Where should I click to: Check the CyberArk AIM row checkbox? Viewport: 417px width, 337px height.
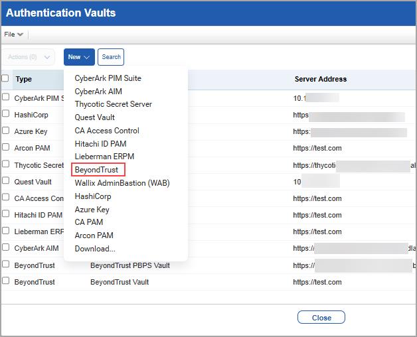tap(5, 247)
